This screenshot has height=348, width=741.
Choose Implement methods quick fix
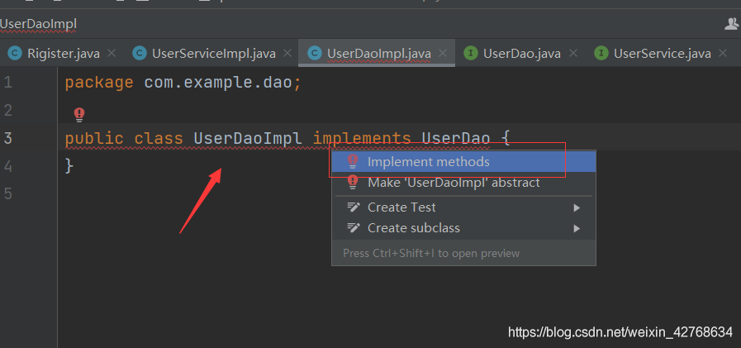click(463, 162)
